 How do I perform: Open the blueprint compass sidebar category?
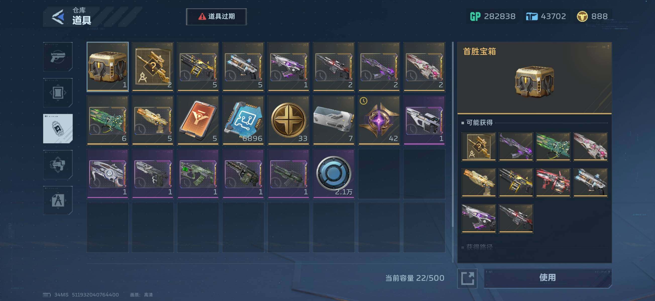pyautogui.click(x=58, y=200)
